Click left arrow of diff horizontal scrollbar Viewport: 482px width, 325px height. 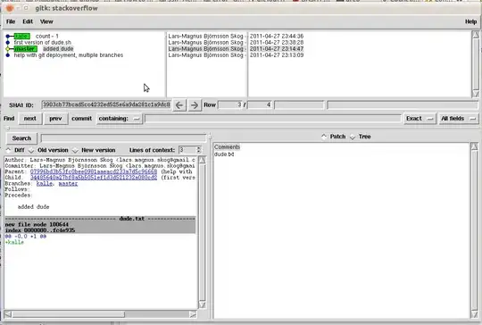(x=8, y=314)
